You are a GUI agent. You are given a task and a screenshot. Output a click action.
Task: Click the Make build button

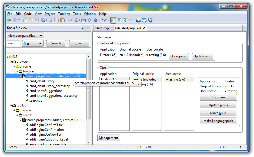pos(218,113)
